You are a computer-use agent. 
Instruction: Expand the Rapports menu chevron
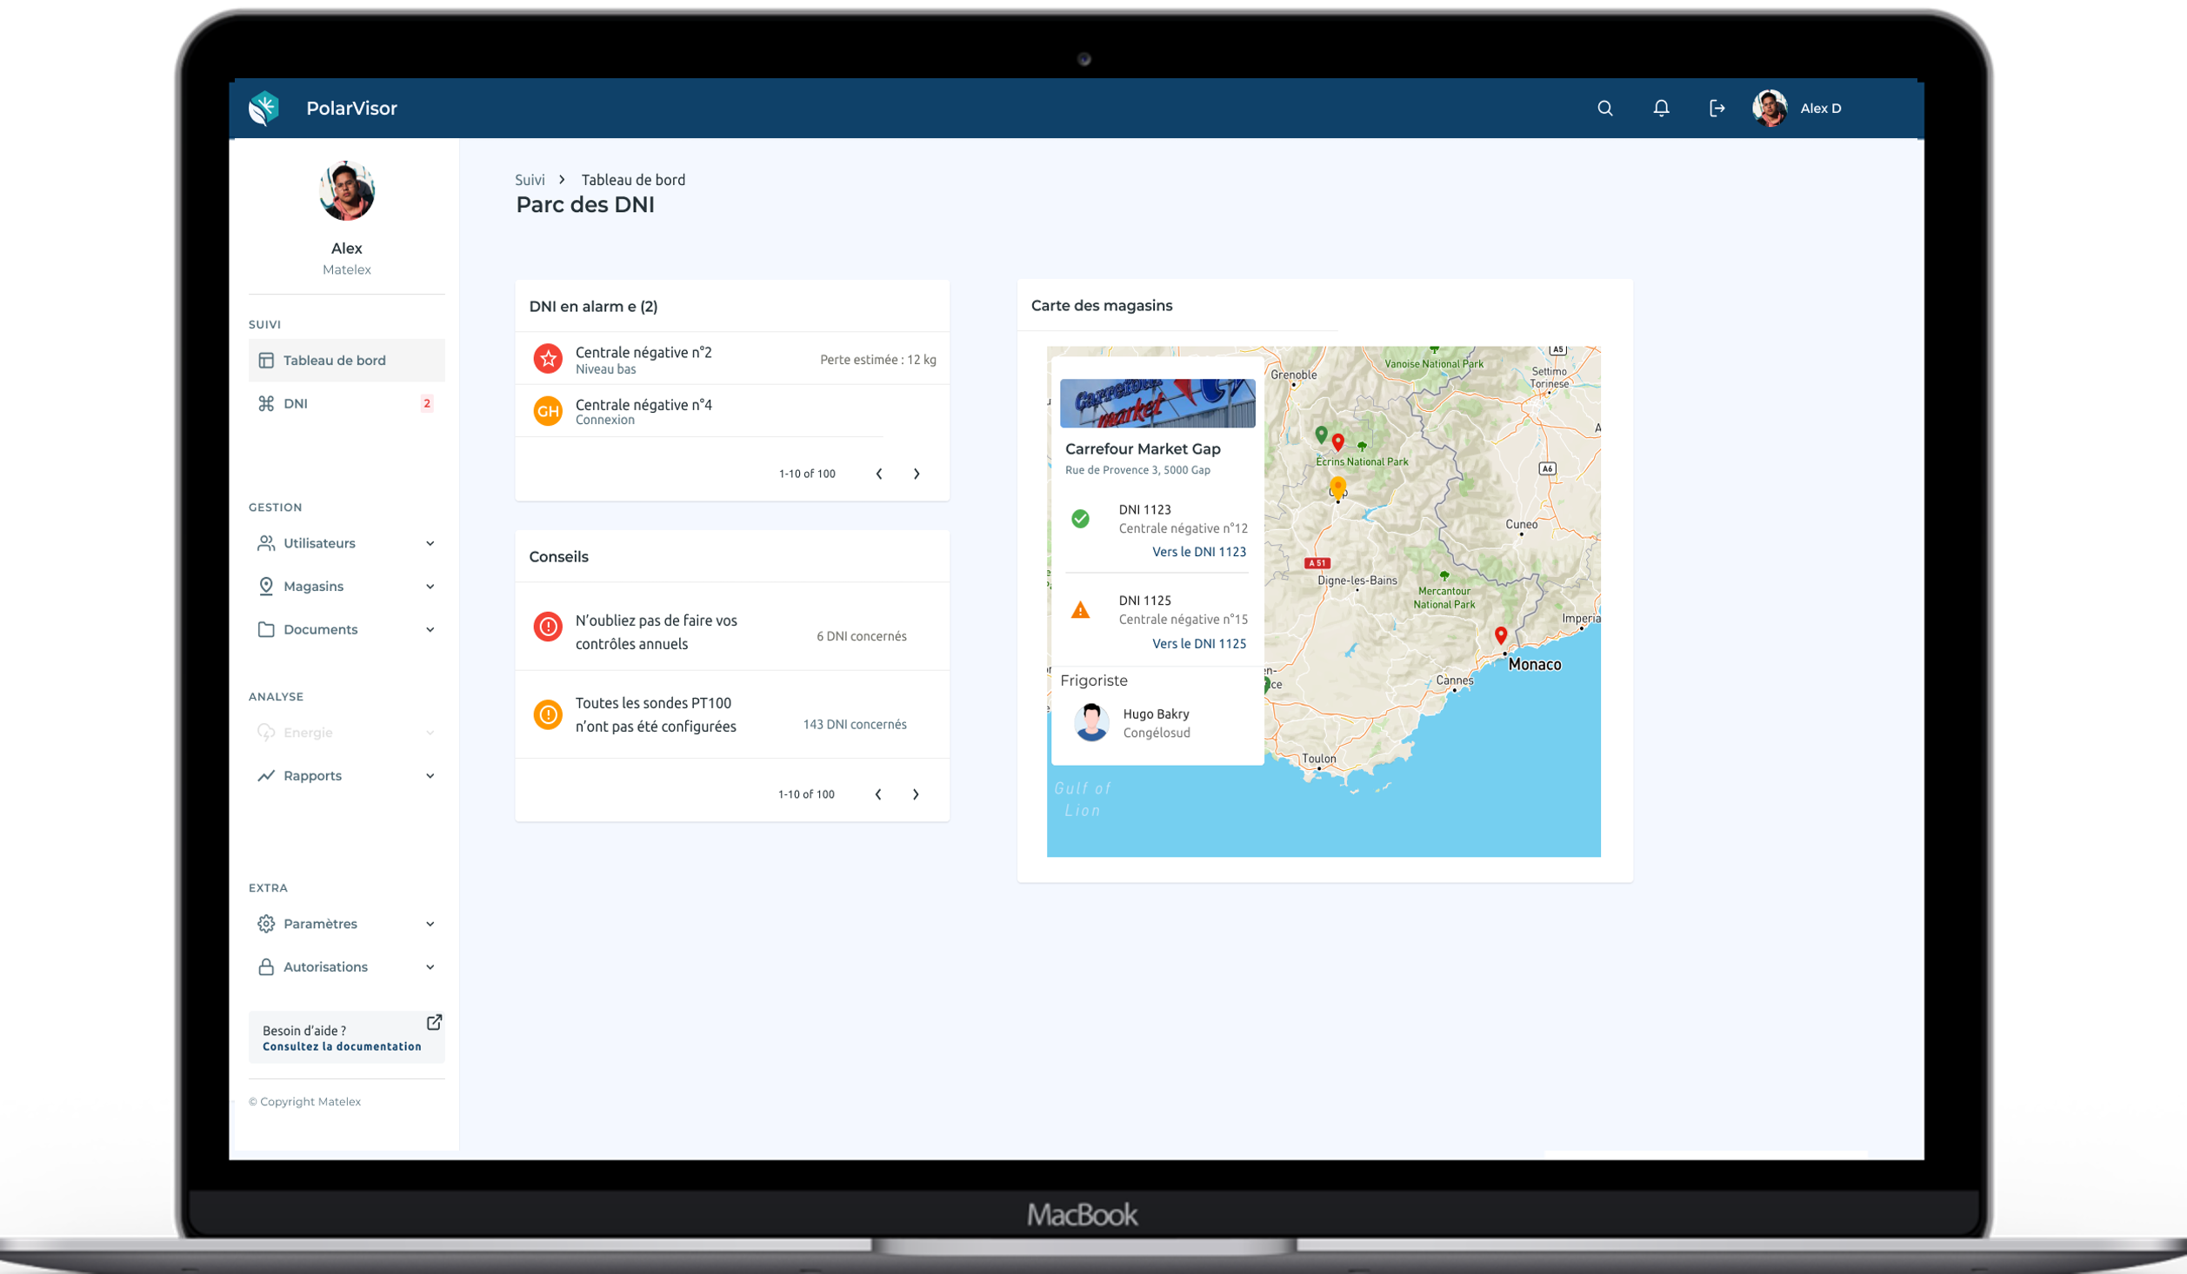tap(430, 776)
